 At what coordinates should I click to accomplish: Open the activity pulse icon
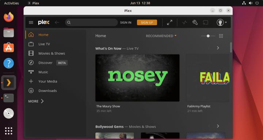[184, 23]
